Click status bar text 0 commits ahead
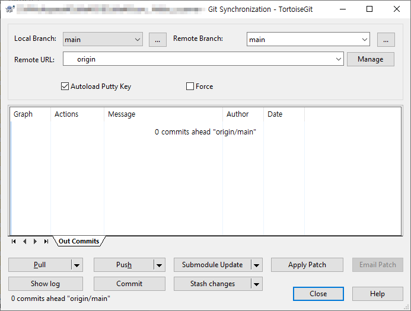This screenshot has width=411, height=311. coord(60,299)
